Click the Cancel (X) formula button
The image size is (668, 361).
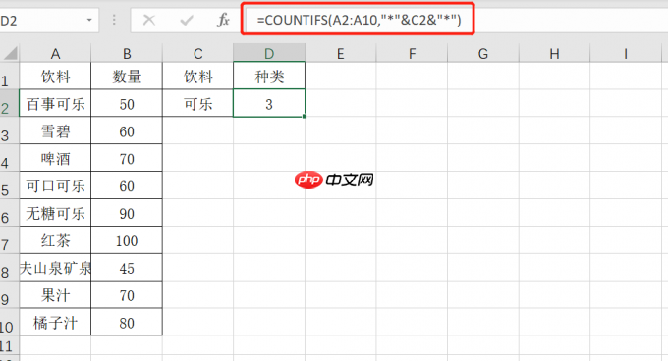click(x=148, y=20)
